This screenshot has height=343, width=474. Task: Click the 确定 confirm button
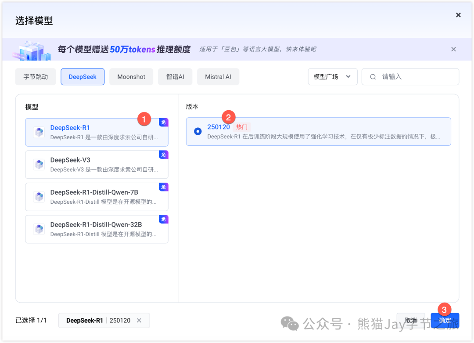(x=445, y=320)
